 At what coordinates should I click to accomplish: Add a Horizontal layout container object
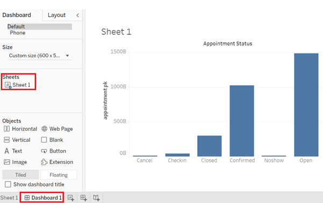20,129
